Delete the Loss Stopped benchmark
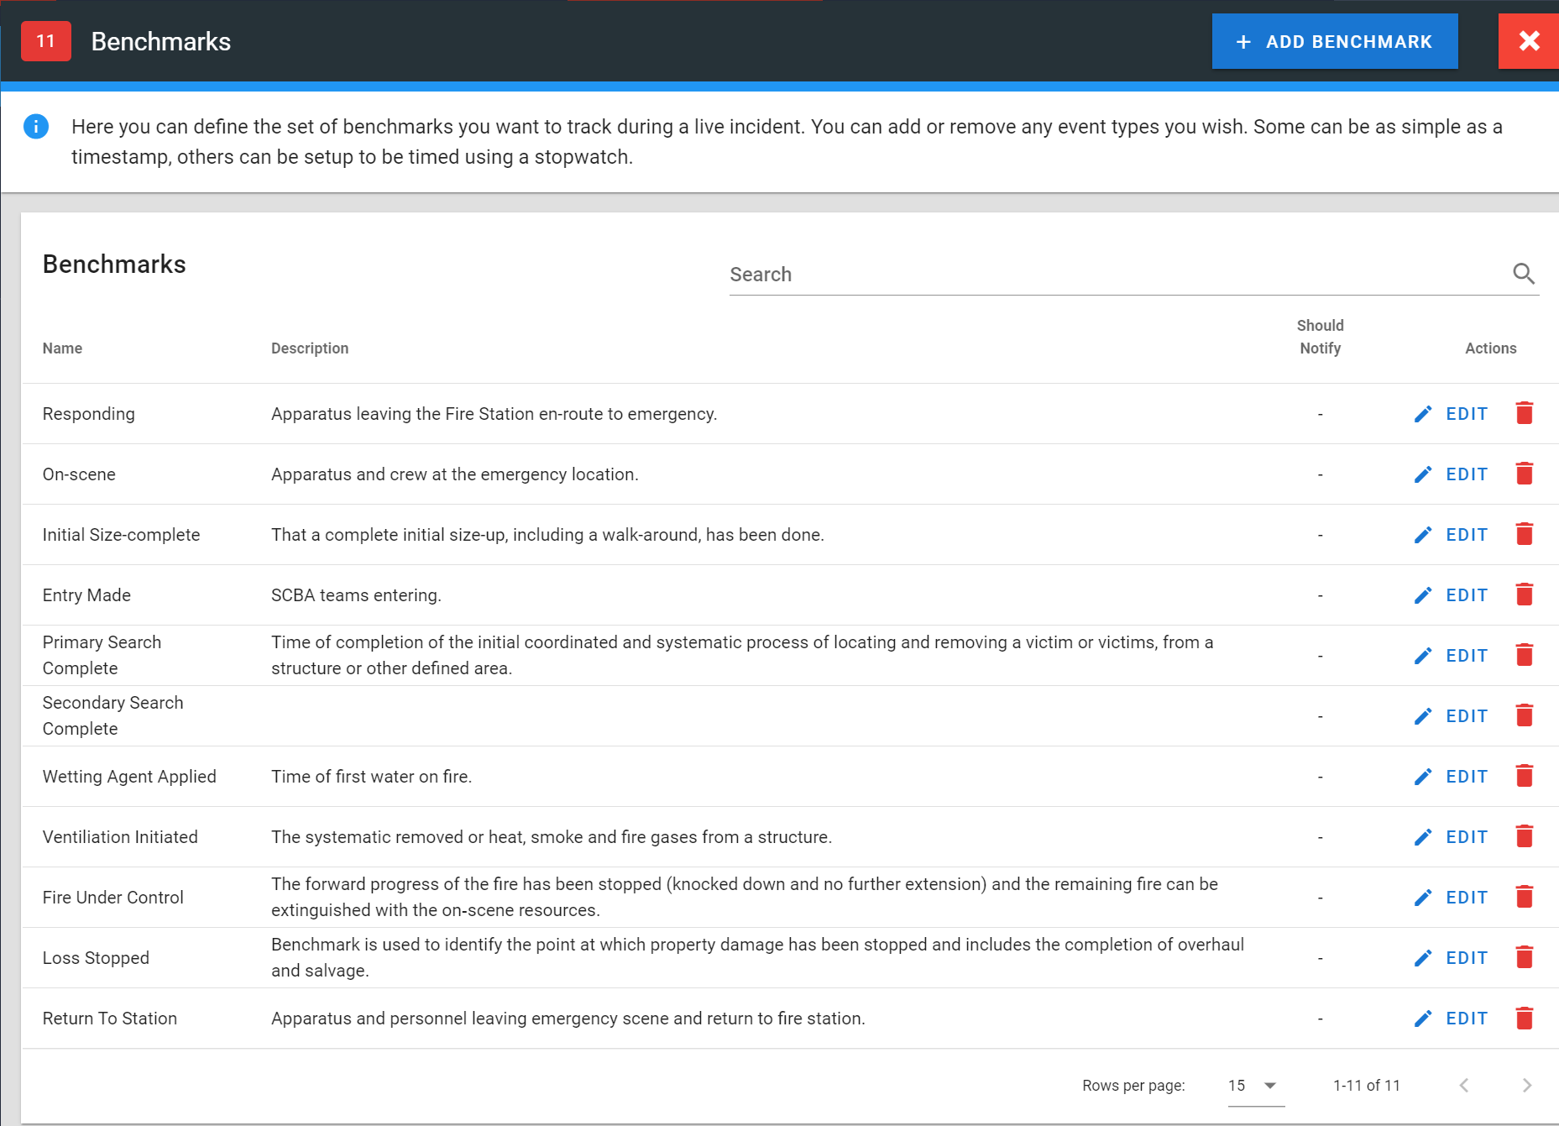Screen dimensions: 1559x1126 click(1524, 957)
